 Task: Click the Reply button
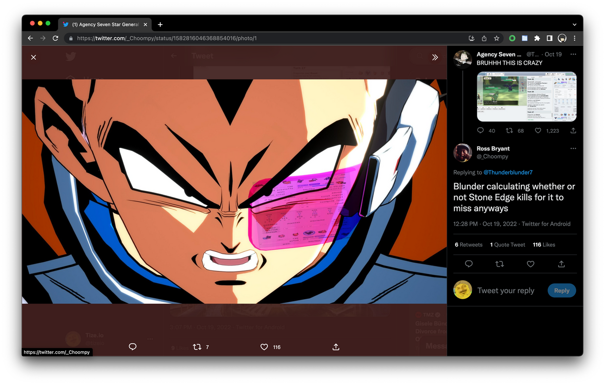click(x=561, y=291)
